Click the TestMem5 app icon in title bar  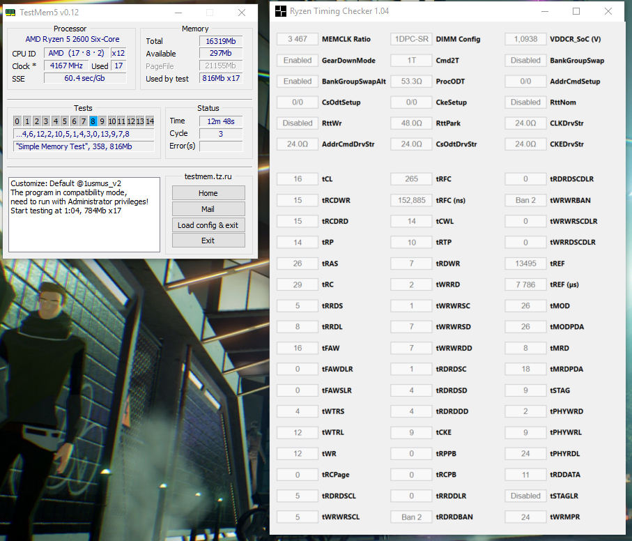coord(10,13)
